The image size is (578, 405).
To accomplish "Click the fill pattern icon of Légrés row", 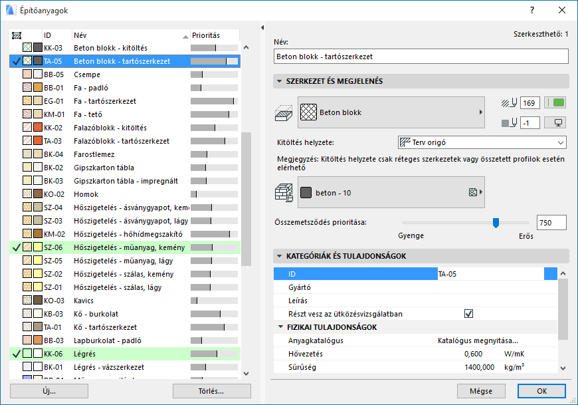I will pyautogui.click(x=27, y=353).
